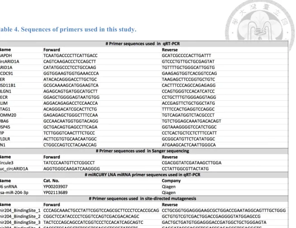The width and height of the screenshot is (296, 228).
Task: Select forward primer ATACACAGGGACCTTGCTGC
Action: click(70, 79)
